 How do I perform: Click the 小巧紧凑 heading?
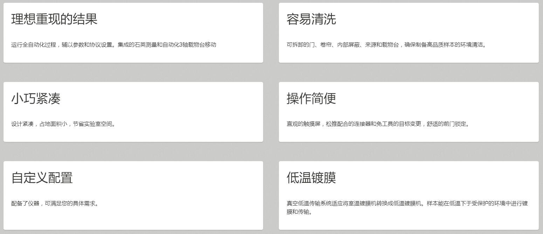pyautogui.click(x=36, y=99)
